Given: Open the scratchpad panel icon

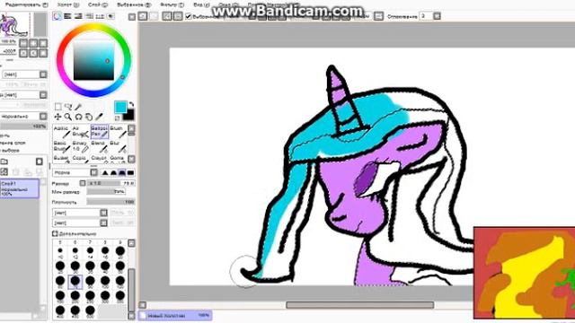Looking at the screenshot, I should coord(111,16).
